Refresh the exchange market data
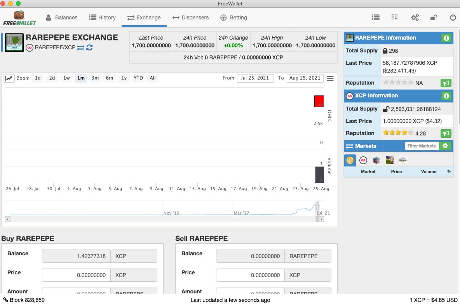Screen dimensions: 460x305 (x=89, y=47)
